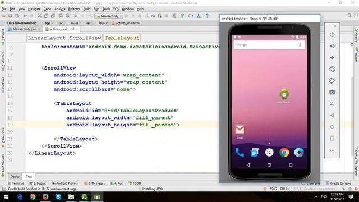
Task: Open the Gradle Console panel
Action: [338, 183]
